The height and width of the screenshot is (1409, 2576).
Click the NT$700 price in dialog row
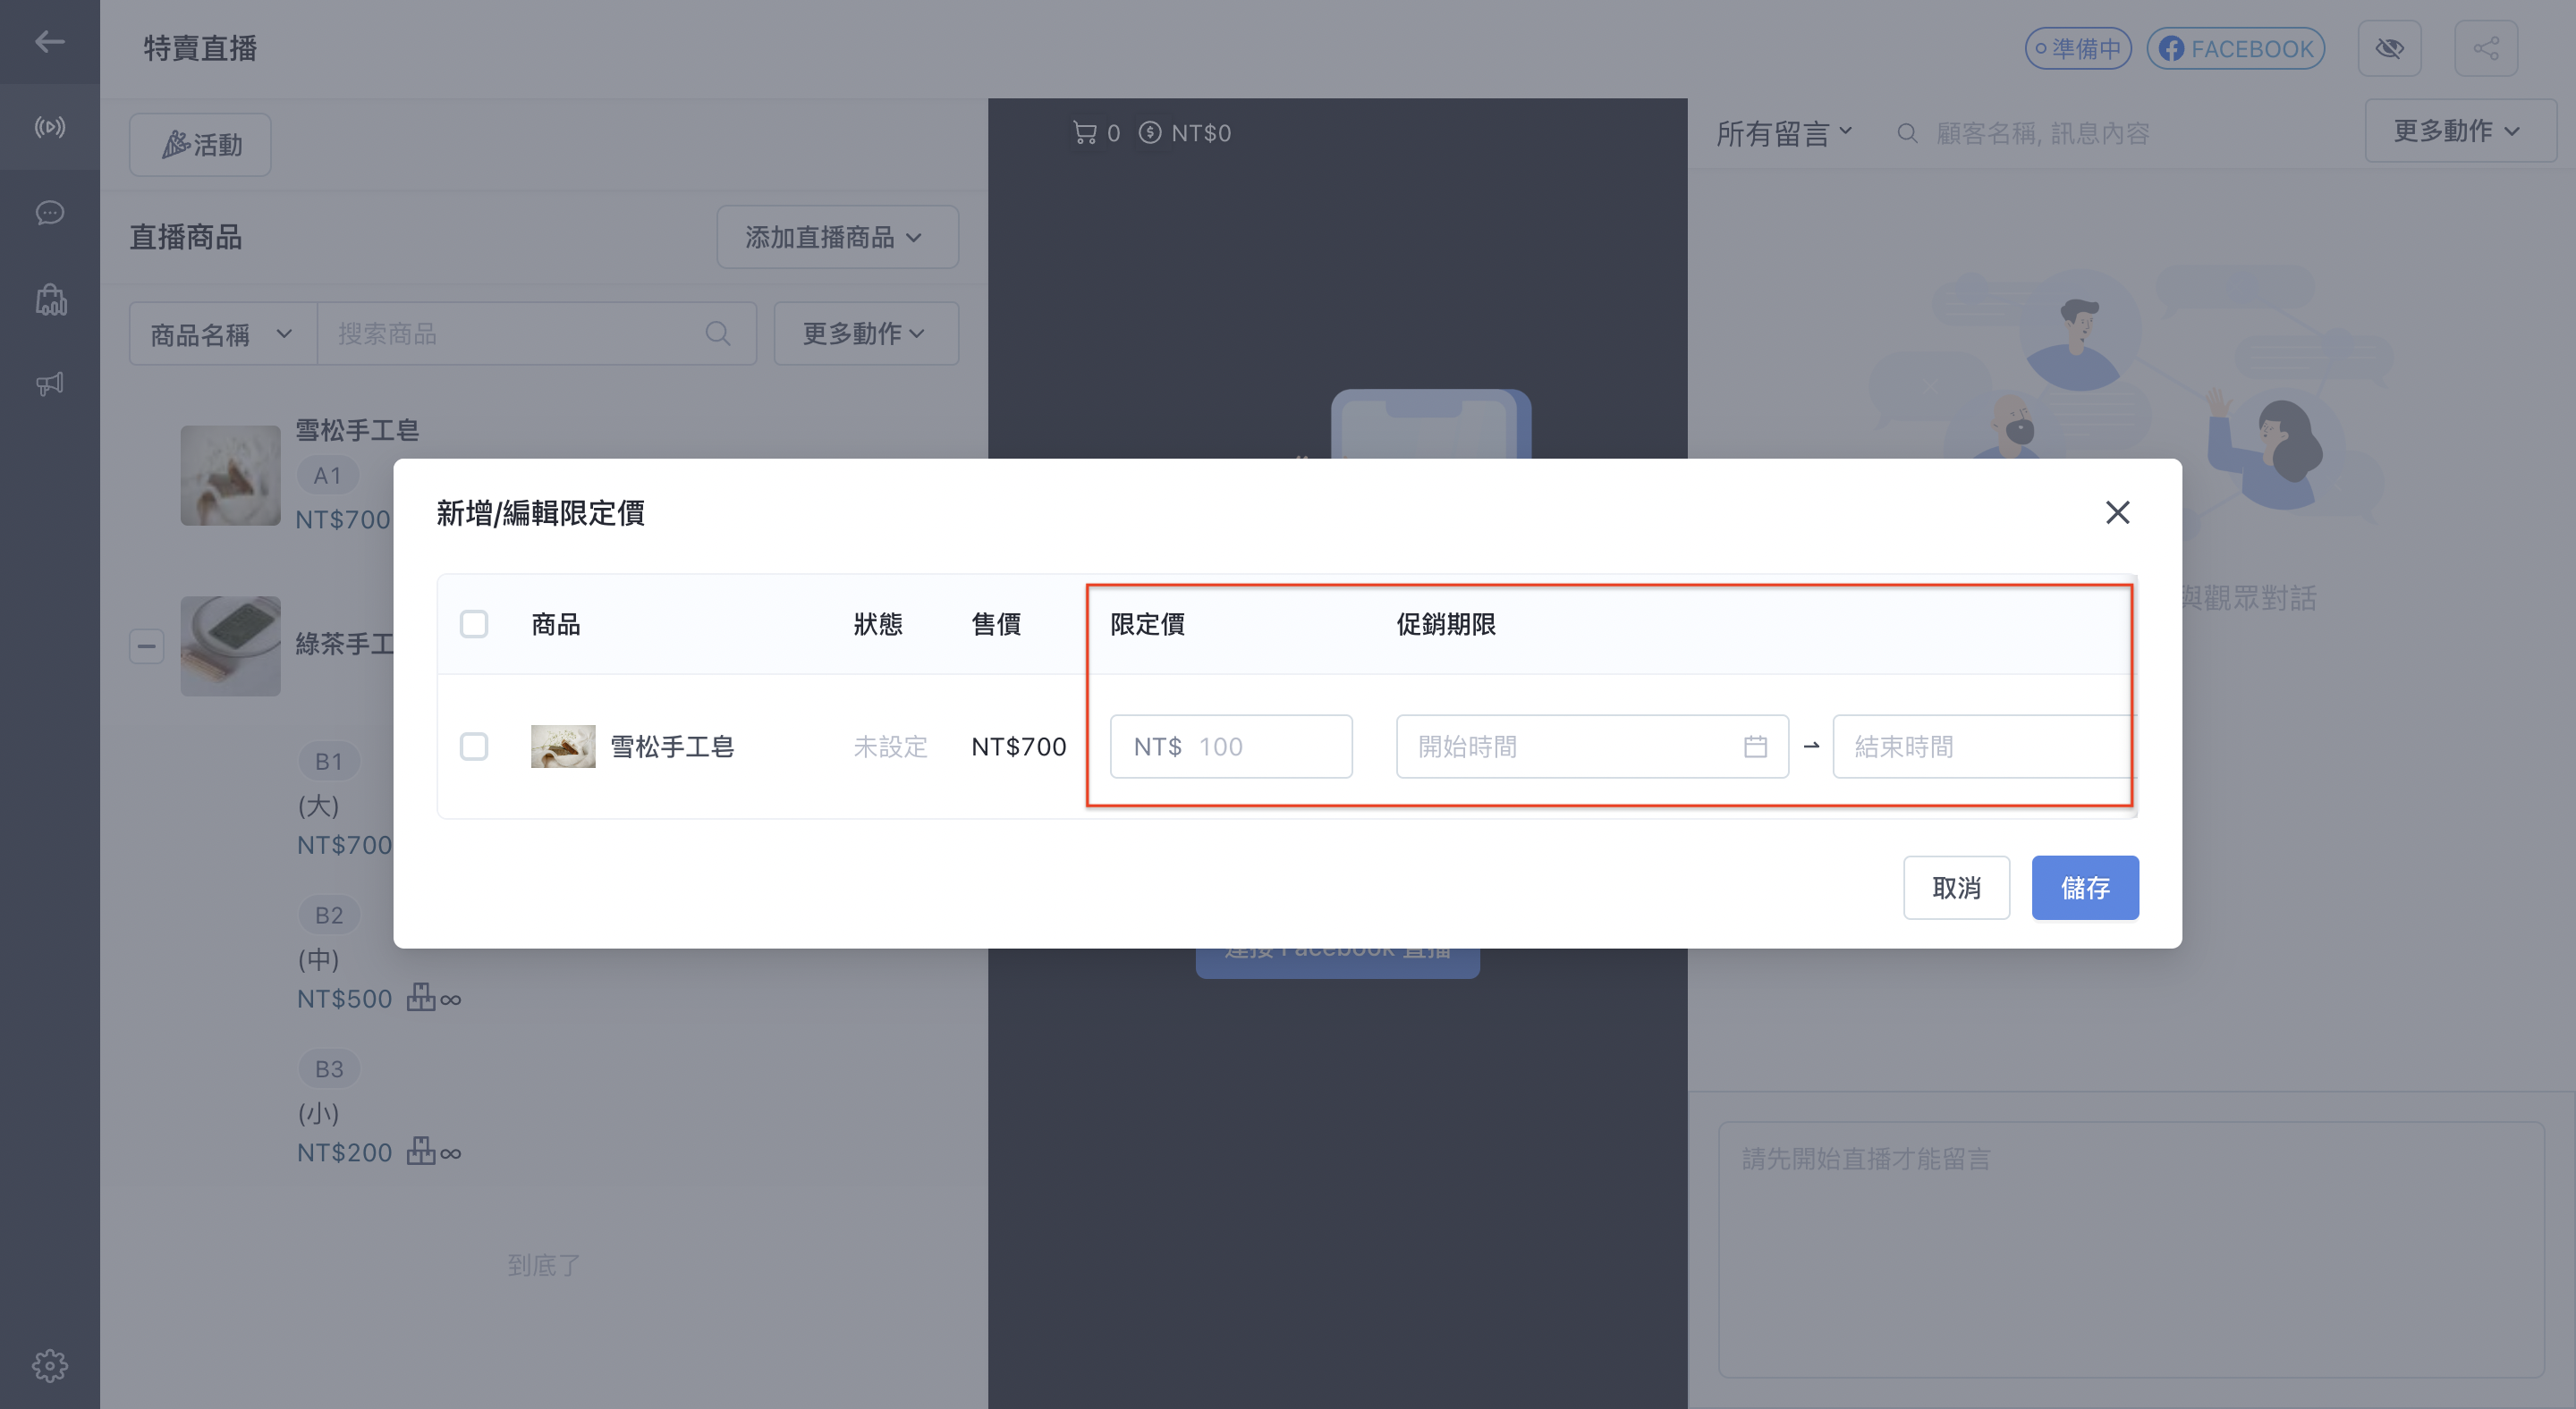[1018, 747]
